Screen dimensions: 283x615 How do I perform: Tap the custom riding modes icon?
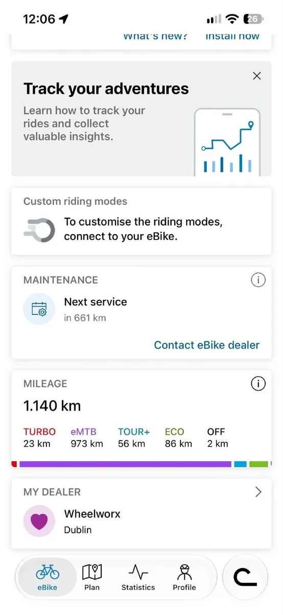pyautogui.click(x=39, y=230)
